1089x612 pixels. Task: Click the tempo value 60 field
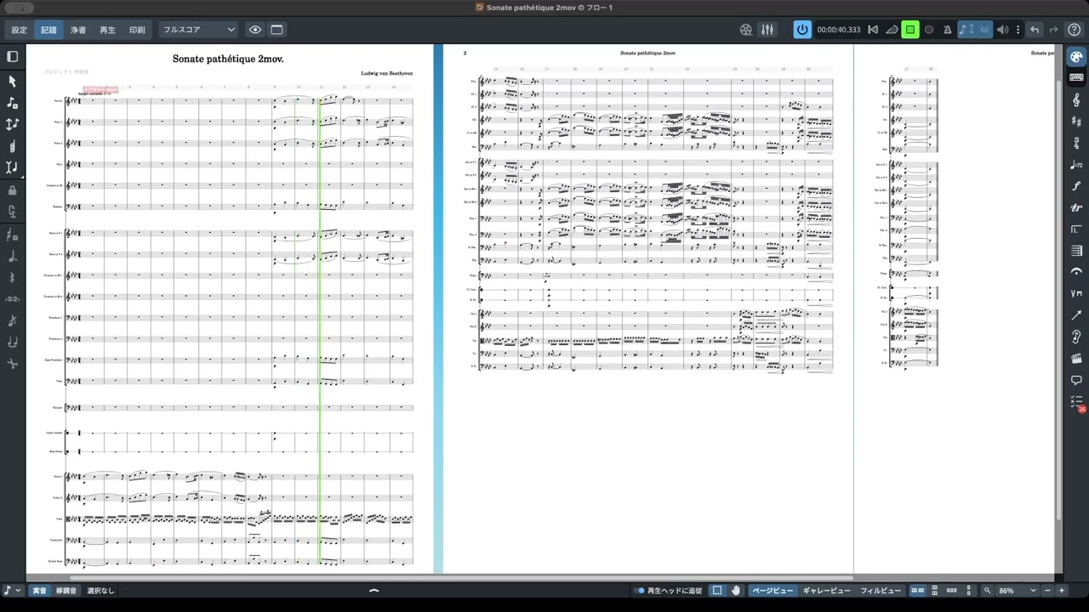click(984, 30)
